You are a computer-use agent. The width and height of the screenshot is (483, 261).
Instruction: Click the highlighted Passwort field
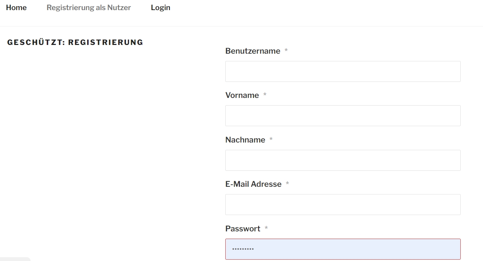point(342,249)
